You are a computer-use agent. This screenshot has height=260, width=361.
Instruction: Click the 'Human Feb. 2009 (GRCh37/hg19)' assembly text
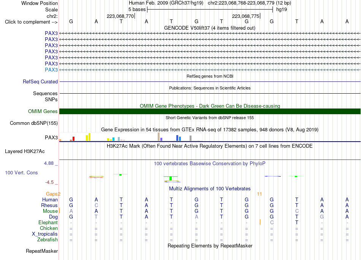pyautogui.click(x=166, y=3)
